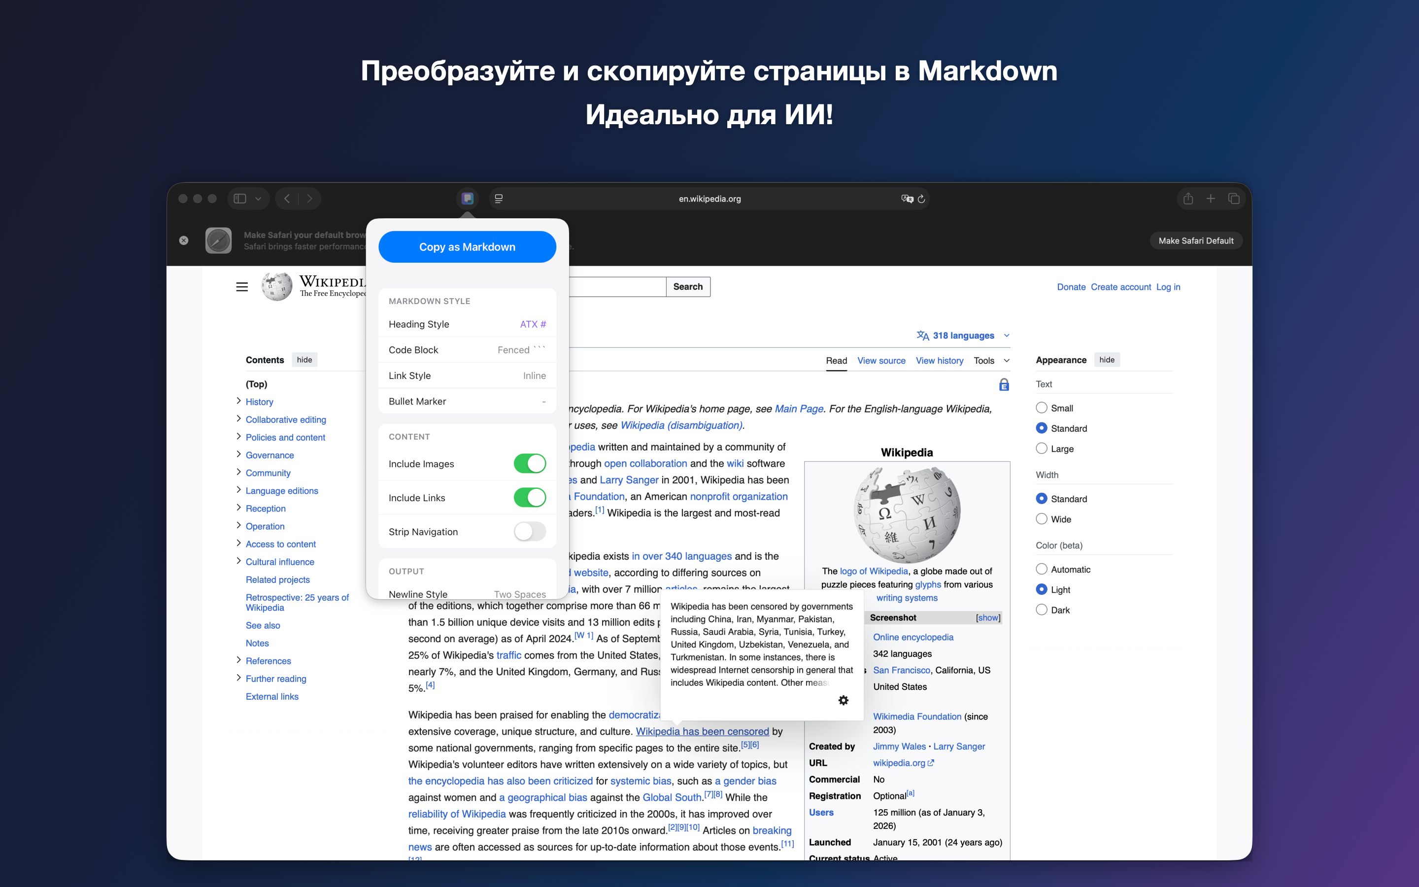Hide the Contents sidebar

(304, 360)
